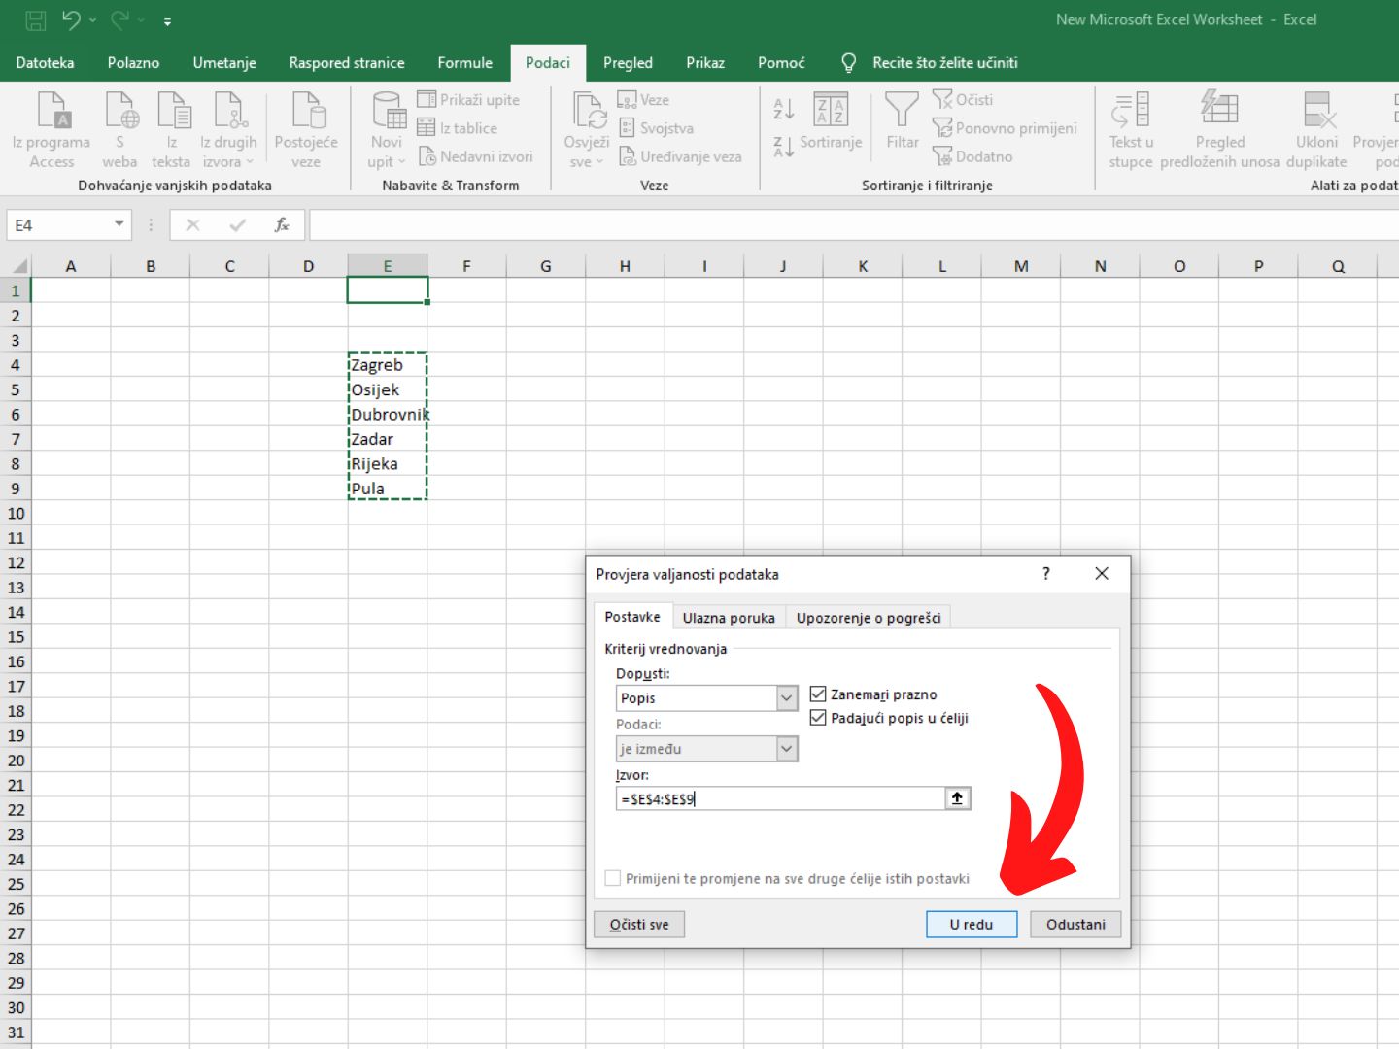Viewport: 1399px width, 1049px height.
Task: Switch to the Raspored stranice tab
Action: point(347,63)
